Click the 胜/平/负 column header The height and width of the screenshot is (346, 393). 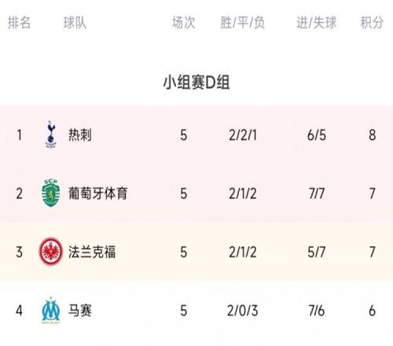point(243,22)
